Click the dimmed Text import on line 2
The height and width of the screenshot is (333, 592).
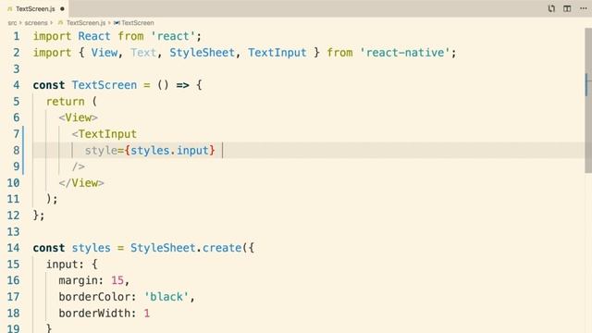(143, 53)
